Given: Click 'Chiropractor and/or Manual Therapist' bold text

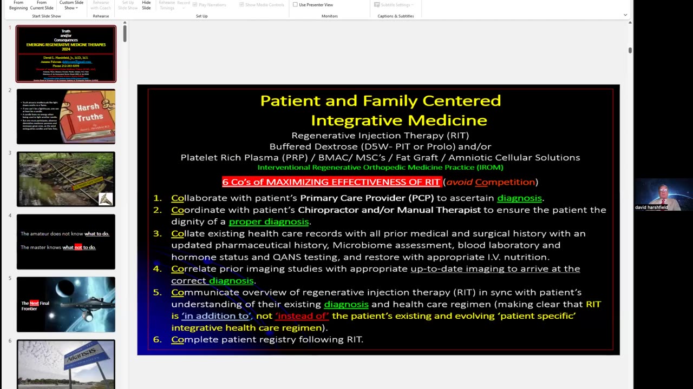Looking at the screenshot, I should click(x=389, y=210).
